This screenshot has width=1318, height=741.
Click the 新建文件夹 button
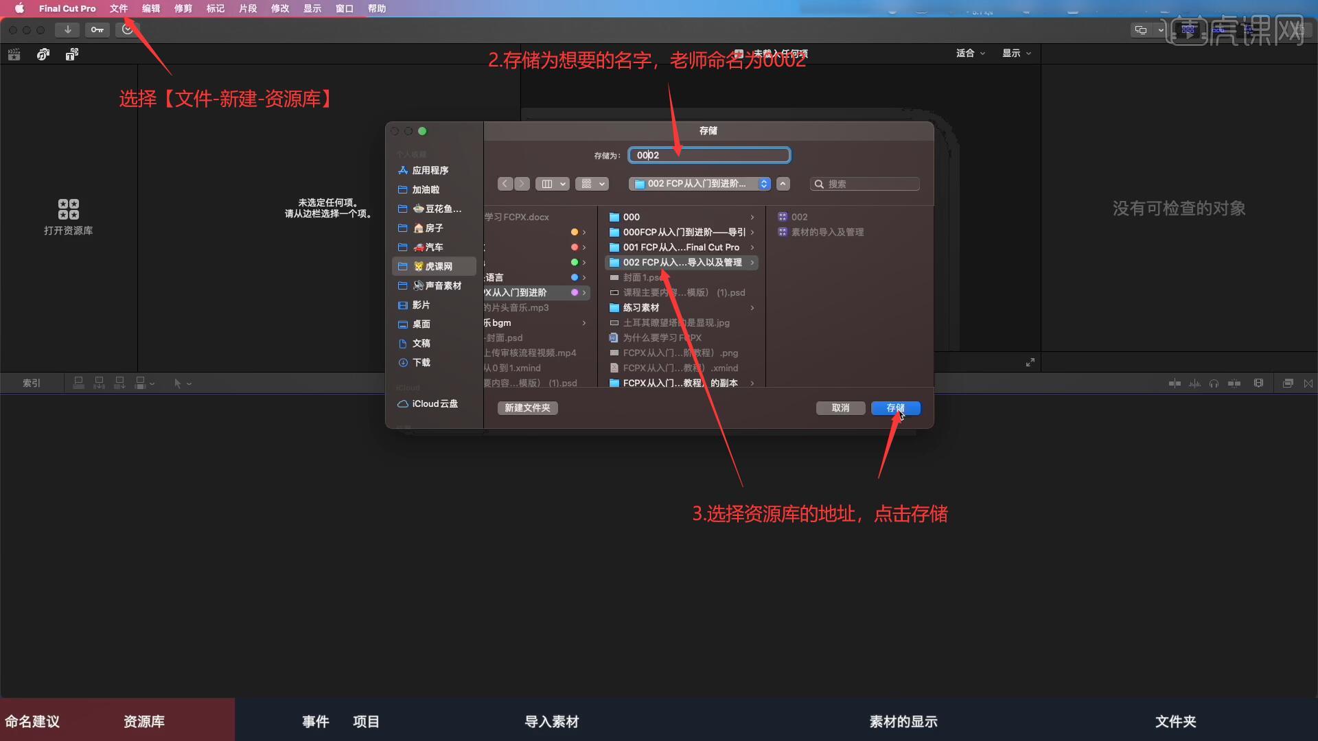point(527,408)
